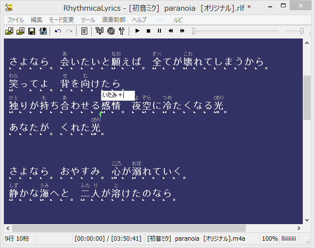Click the lyric word 夜空
The height and width of the screenshot is (248, 315).
141,106
